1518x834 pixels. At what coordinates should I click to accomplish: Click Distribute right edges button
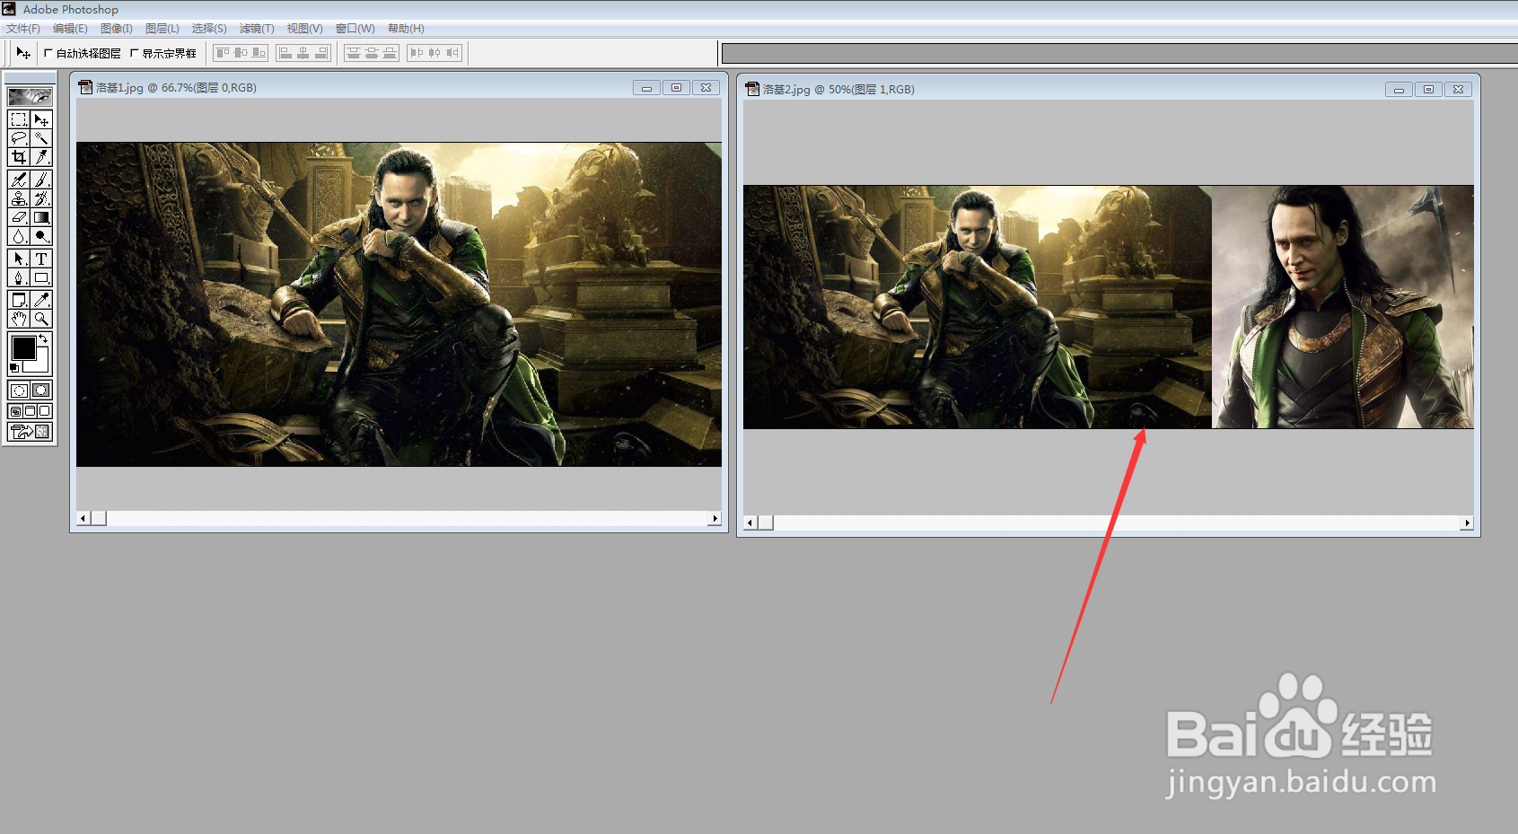(x=452, y=53)
